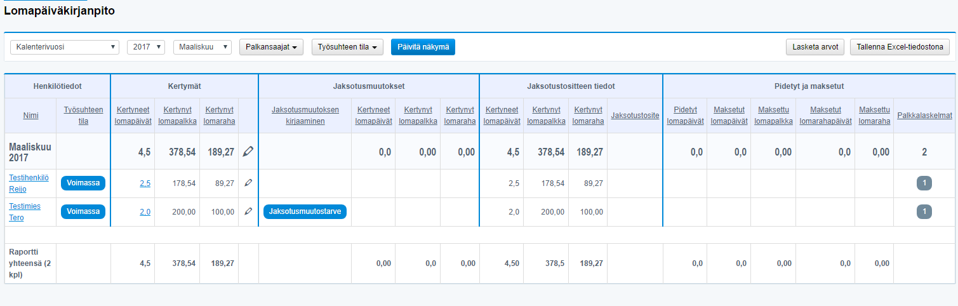
Task: Click pencil edit icon for Testimies Tero
Action: point(248,211)
